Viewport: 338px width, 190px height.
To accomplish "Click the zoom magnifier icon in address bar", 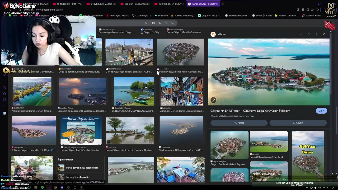I will coord(298,10).
